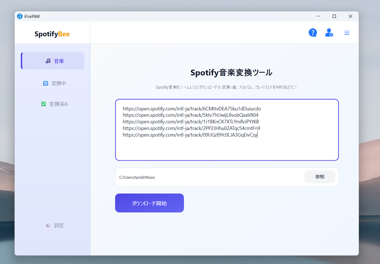The width and height of the screenshot is (380, 264).
Task: Click the green checkmark icon beside 変換済み
Action: pos(44,104)
